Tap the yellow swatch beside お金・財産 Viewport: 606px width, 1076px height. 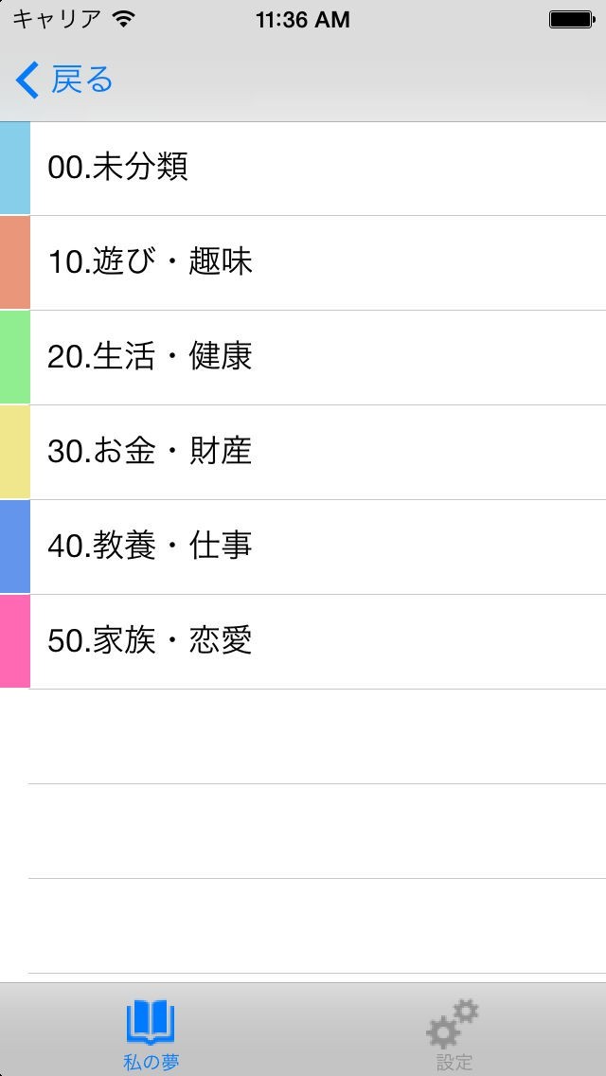(x=15, y=452)
